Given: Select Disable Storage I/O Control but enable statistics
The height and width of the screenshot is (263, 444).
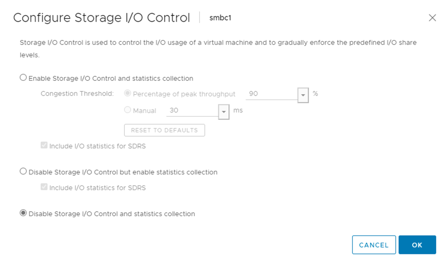Looking at the screenshot, I should click(x=23, y=172).
